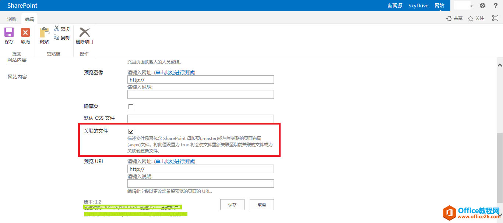Open the user account dropdown arrow
Screen dimensions: 503x223
pos(472,6)
